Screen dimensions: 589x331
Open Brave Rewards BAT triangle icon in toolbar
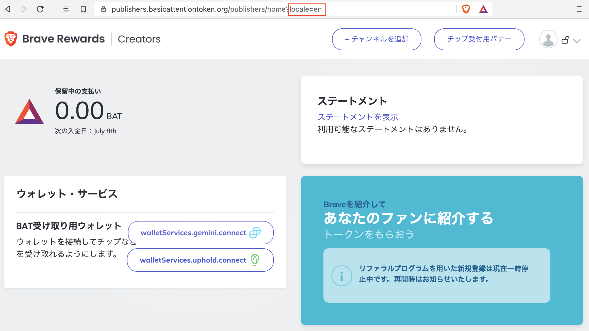(x=483, y=9)
